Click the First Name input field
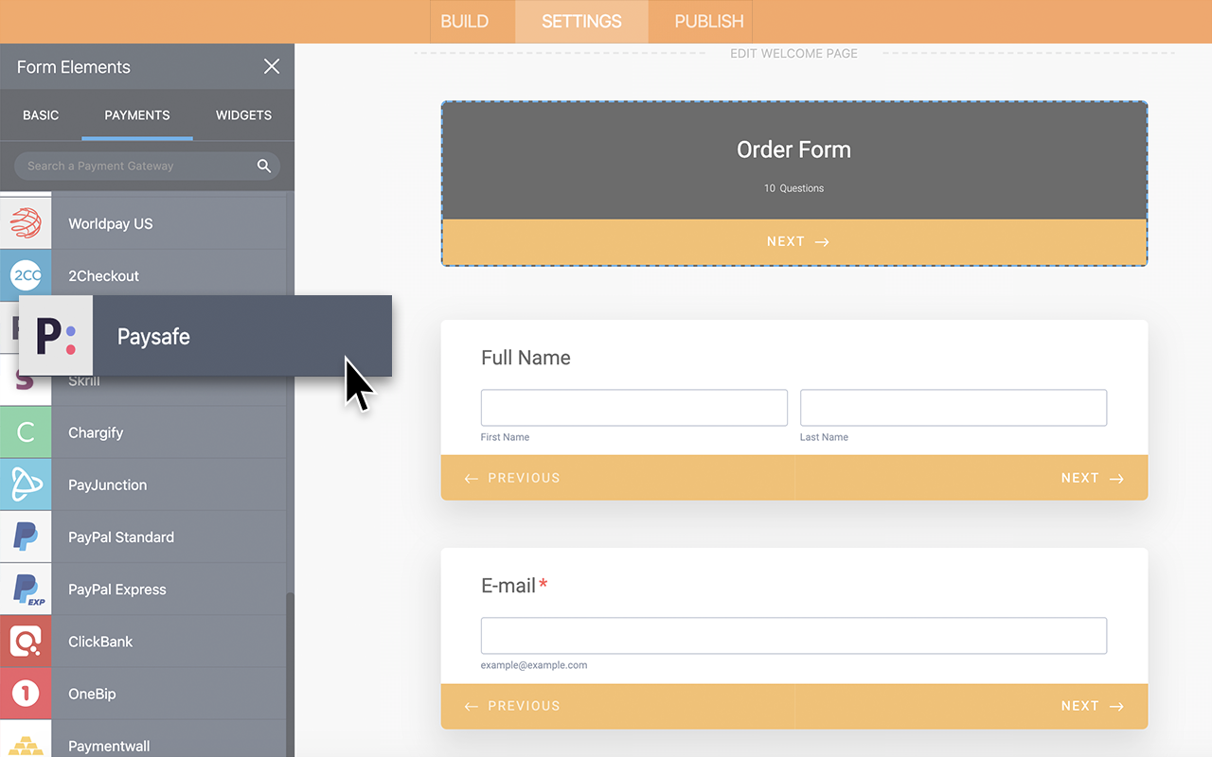Image resolution: width=1212 pixels, height=757 pixels. pyautogui.click(x=633, y=408)
